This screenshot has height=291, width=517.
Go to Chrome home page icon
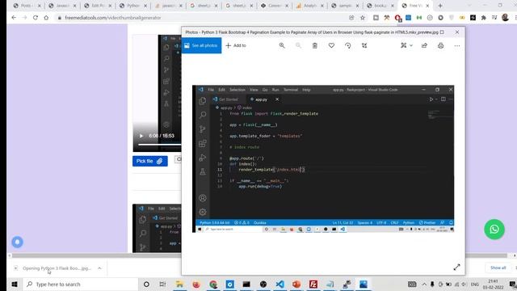pyautogui.click(x=46, y=18)
